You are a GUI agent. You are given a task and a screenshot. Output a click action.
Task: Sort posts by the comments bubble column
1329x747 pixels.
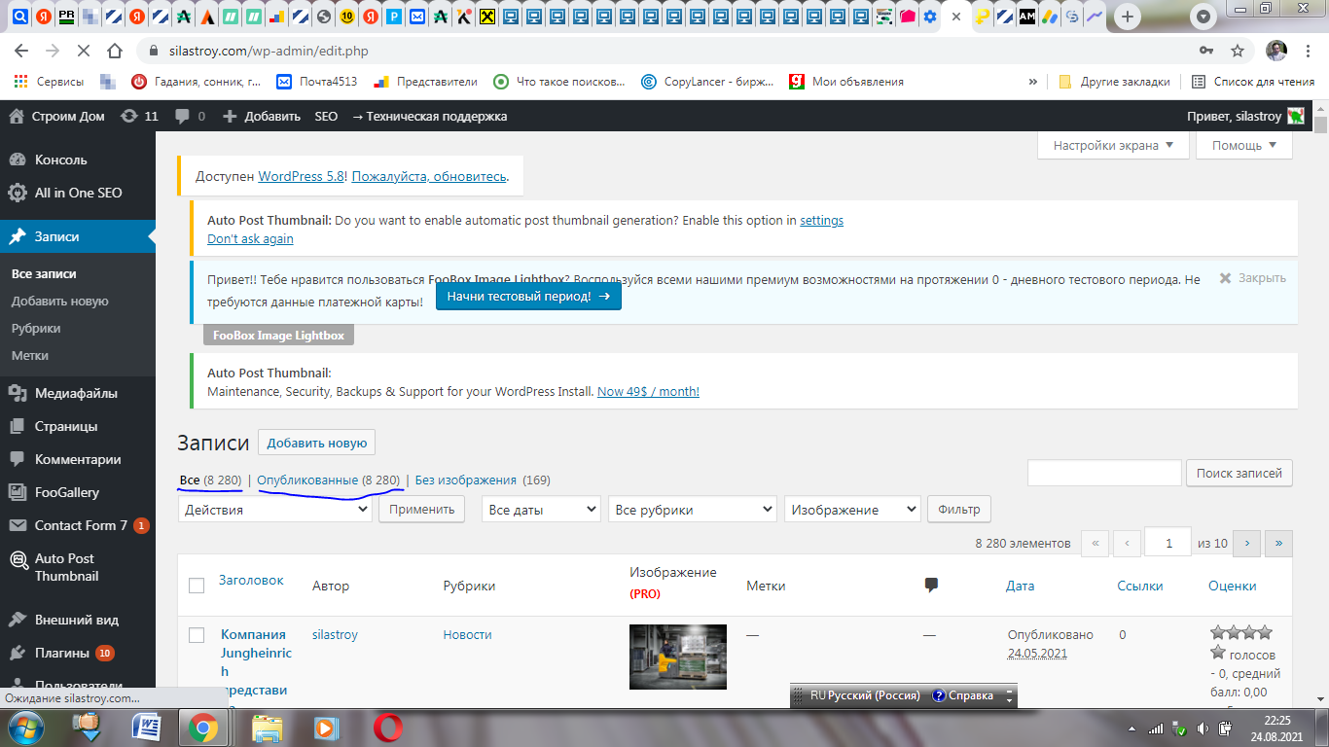(931, 585)
